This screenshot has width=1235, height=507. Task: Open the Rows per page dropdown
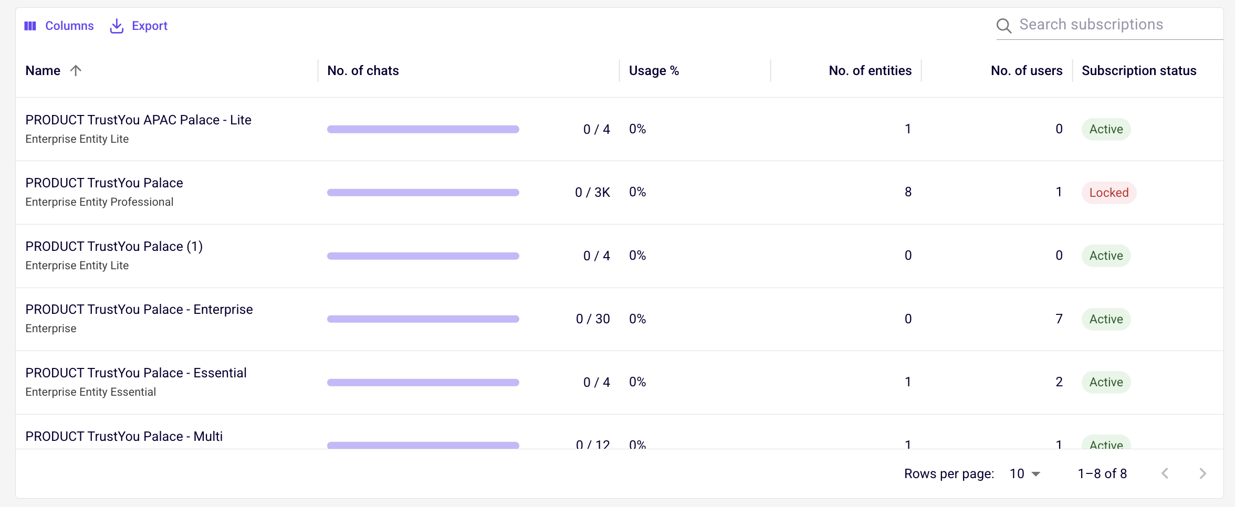point(1025,473)
